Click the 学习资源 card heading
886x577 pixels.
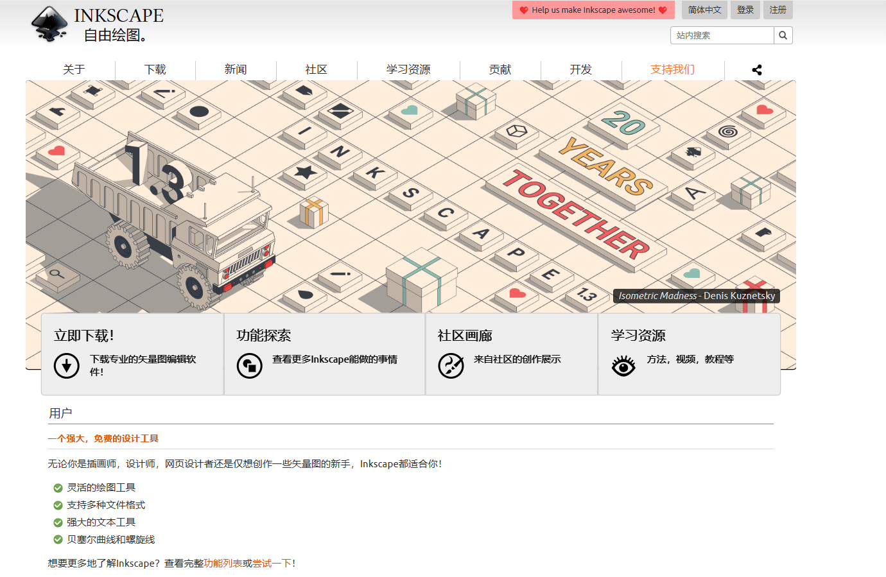[x=638, y=336]
